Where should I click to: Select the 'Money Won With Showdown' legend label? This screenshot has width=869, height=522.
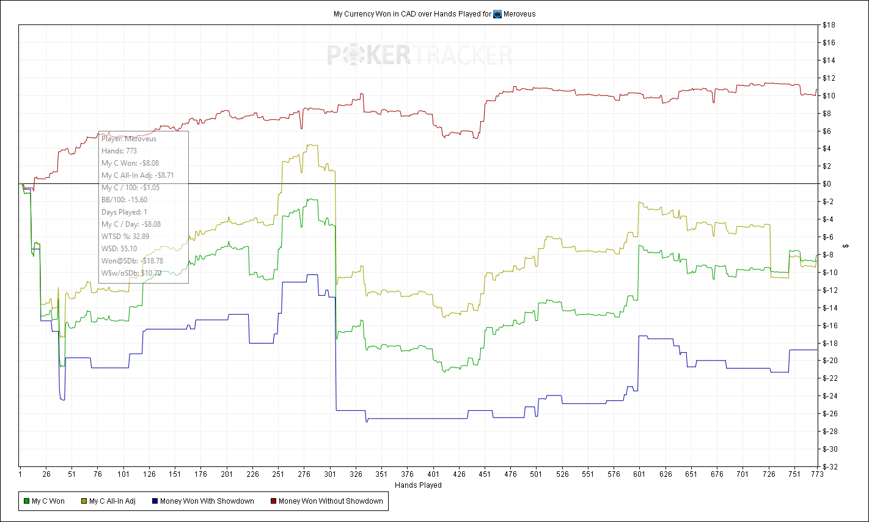coord(207,501)
